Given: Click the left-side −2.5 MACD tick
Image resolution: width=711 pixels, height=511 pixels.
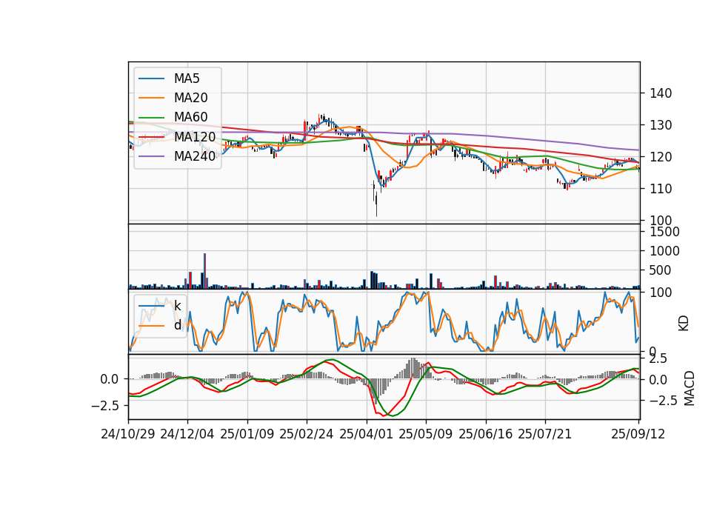Looking at the screenshot, I should point(105,405).
